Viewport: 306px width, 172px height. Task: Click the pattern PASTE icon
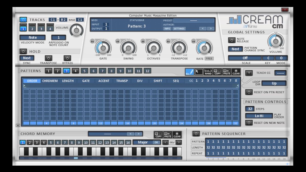coord(227,72)
